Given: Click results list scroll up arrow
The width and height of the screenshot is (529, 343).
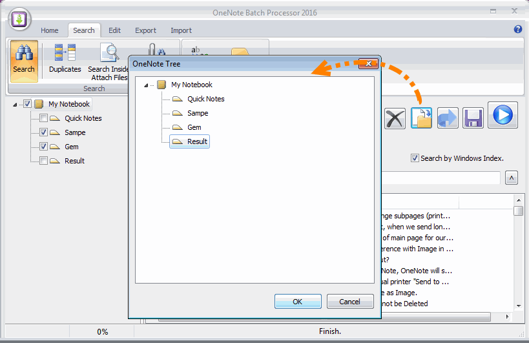Looking at the screenshot, I should [x=519, y=200].
